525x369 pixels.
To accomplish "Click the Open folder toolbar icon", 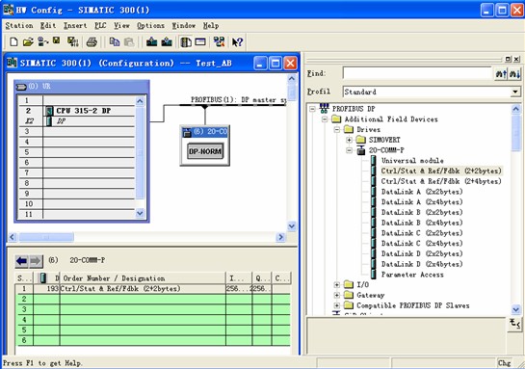I will point(28,41).
